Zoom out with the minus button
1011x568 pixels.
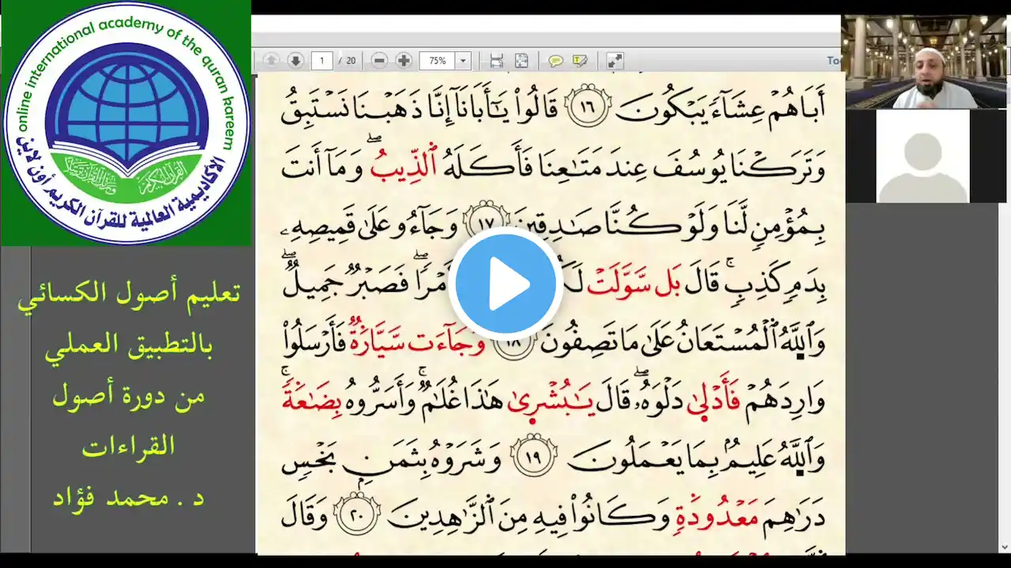coord(379,61)
